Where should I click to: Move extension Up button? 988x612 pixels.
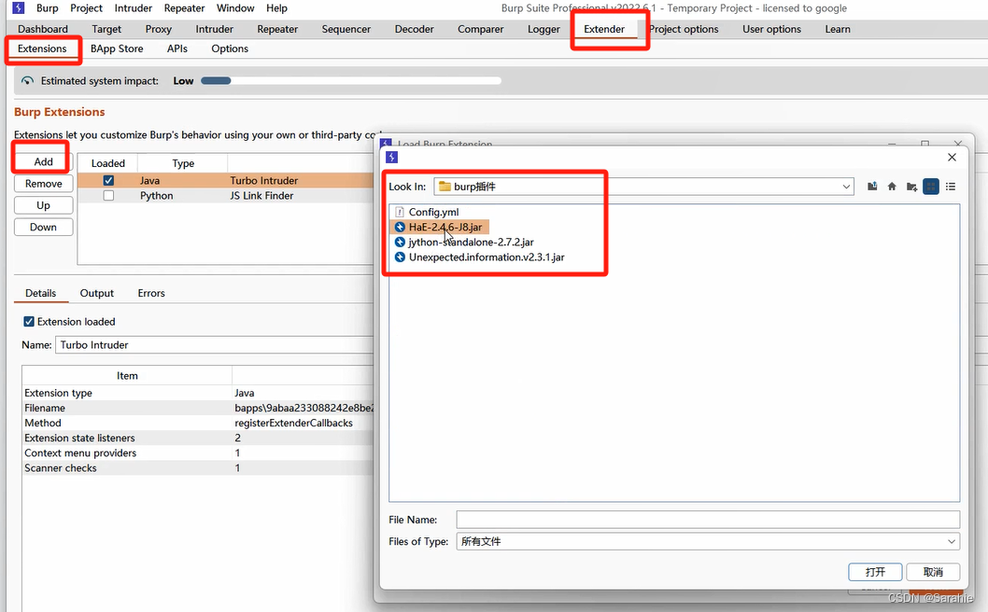point(44,205)
